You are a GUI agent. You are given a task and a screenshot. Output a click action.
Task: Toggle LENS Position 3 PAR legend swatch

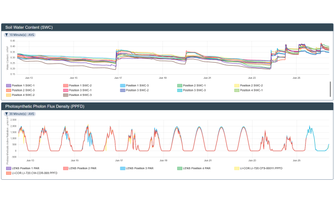tap(122, 168)
